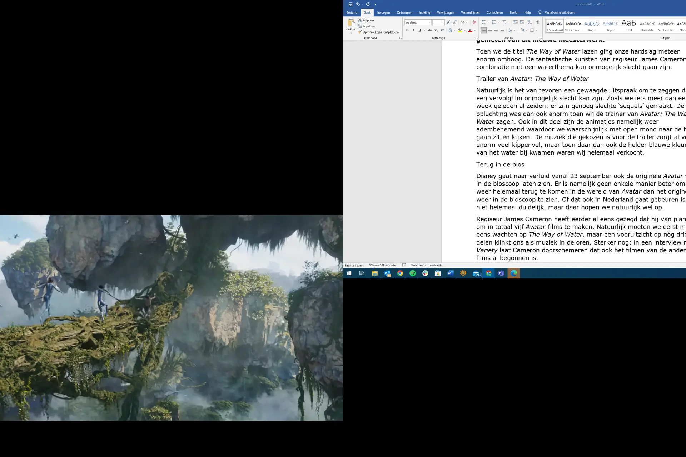Viewport: 686px width, 457px height.
Task: Go to the Controleren tab
Action: pyautogui.click(x=494, y=12)
